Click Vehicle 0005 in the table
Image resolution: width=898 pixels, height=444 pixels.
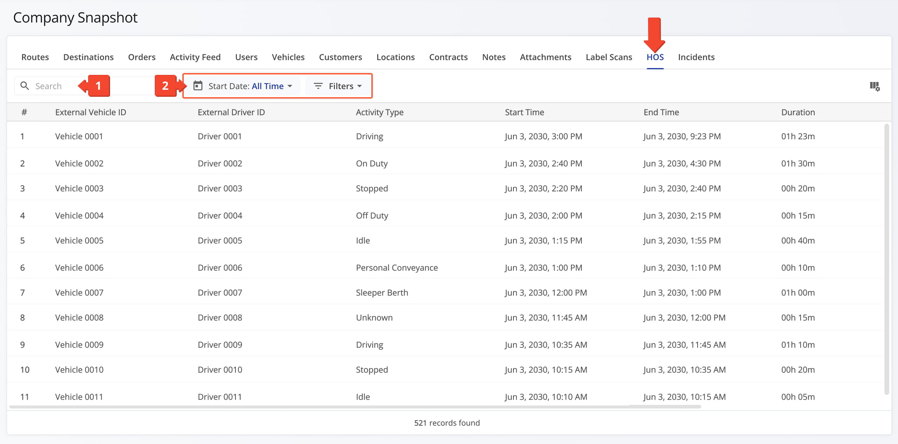point(79,240)
